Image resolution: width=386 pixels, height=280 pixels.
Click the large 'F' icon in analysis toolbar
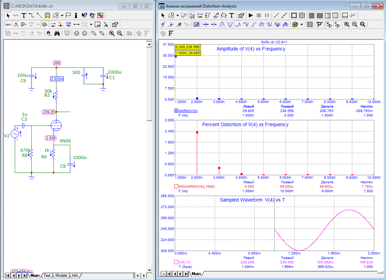point(171,33)
